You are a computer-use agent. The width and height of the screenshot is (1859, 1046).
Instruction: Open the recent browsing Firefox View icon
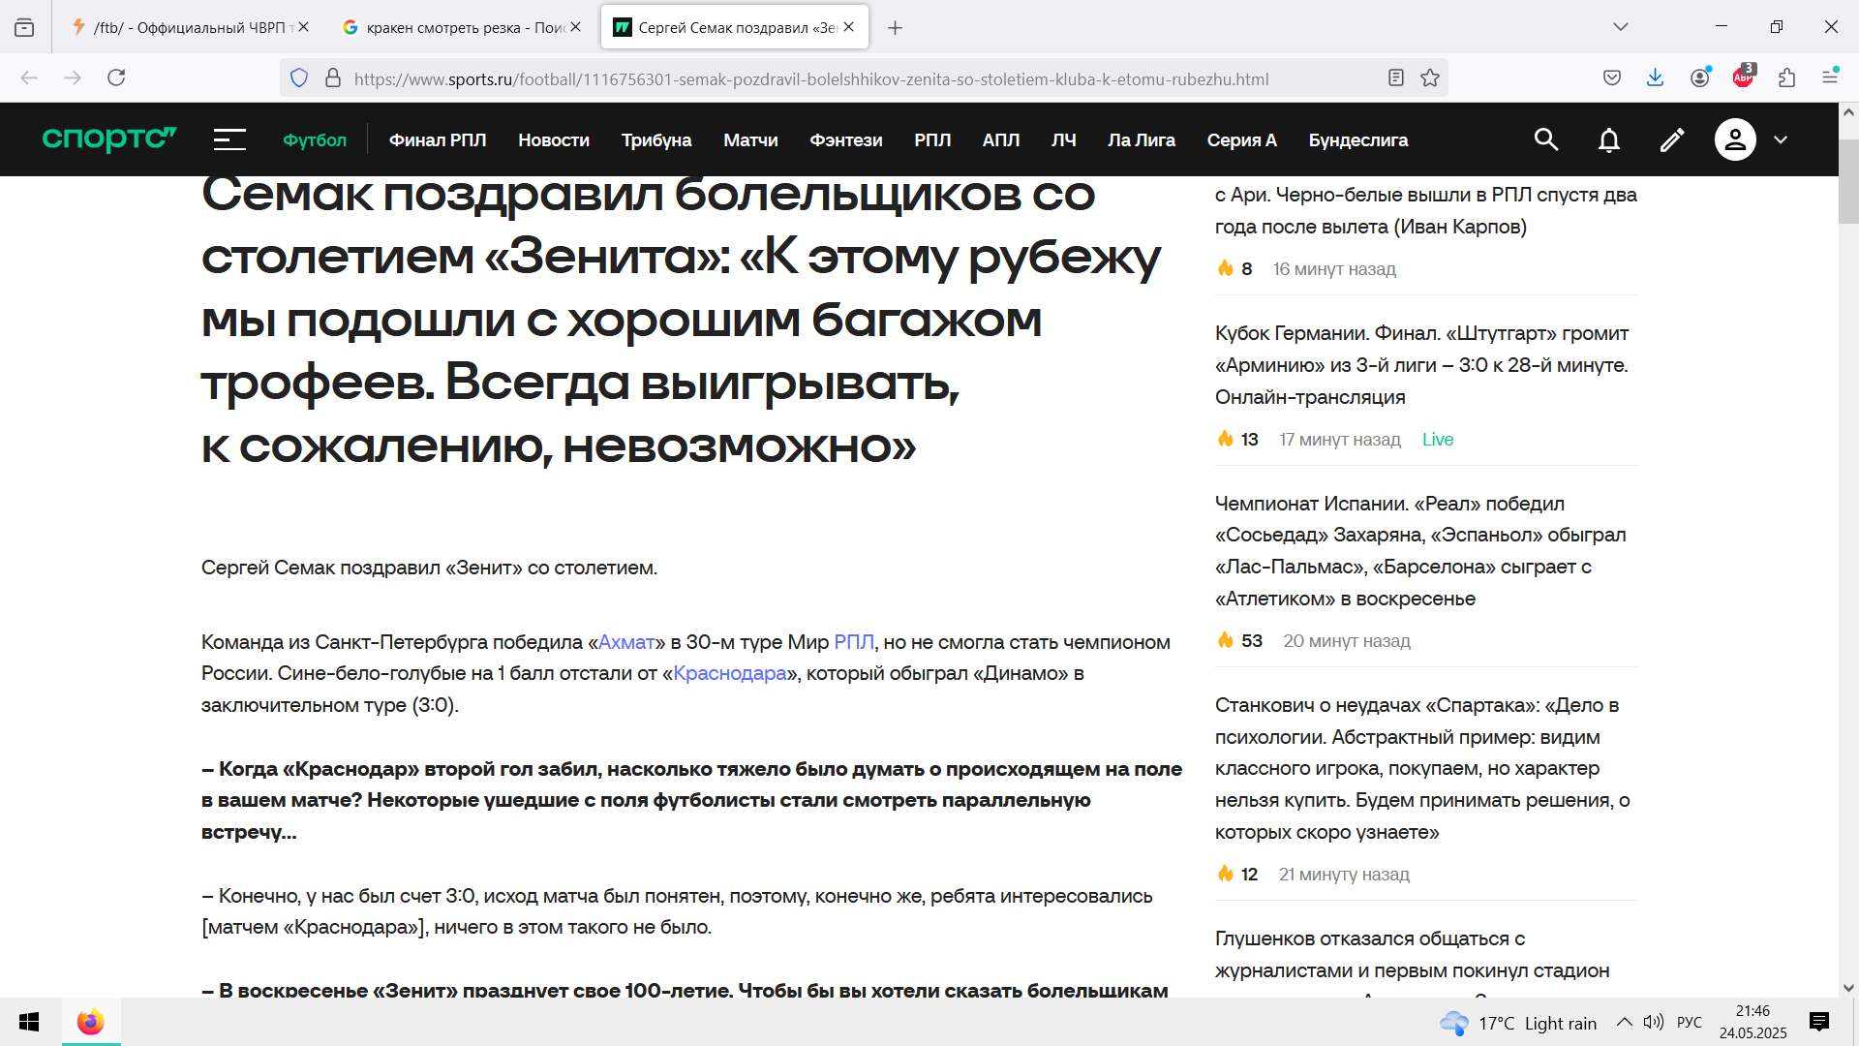click(x=24, y=27)
